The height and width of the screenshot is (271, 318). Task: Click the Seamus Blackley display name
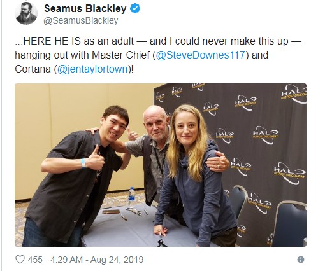pyautogui.click(x=85, y=9)
